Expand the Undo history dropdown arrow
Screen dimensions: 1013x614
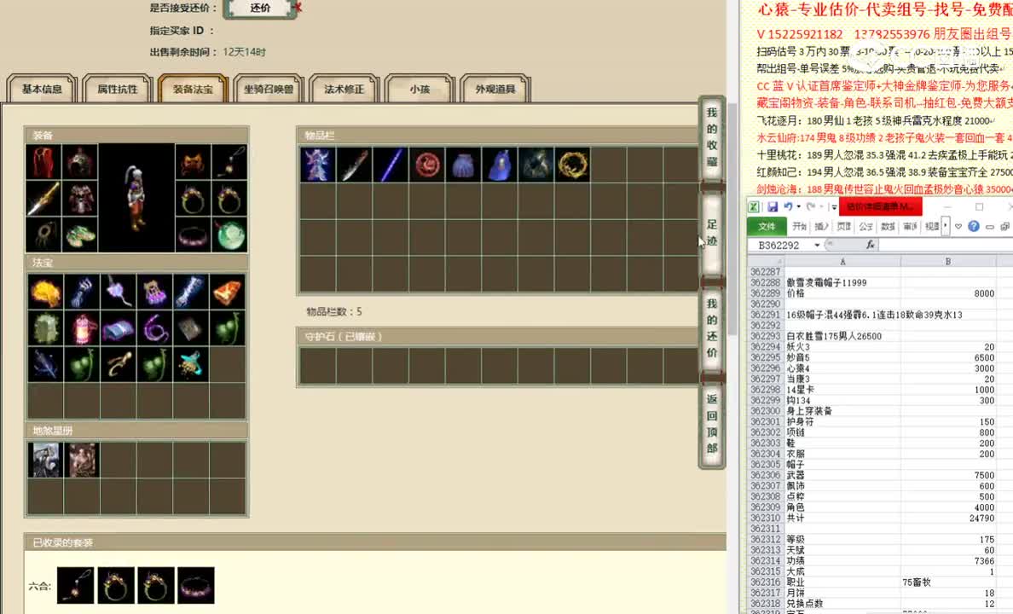pos(798,206)
